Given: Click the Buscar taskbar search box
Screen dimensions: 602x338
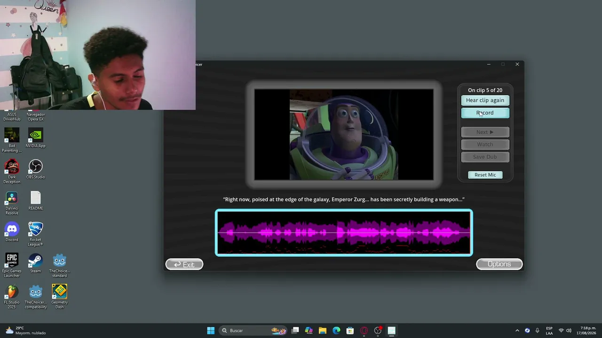Looking at the screenshot, I should pyautogui.click(x=254, y=330).
